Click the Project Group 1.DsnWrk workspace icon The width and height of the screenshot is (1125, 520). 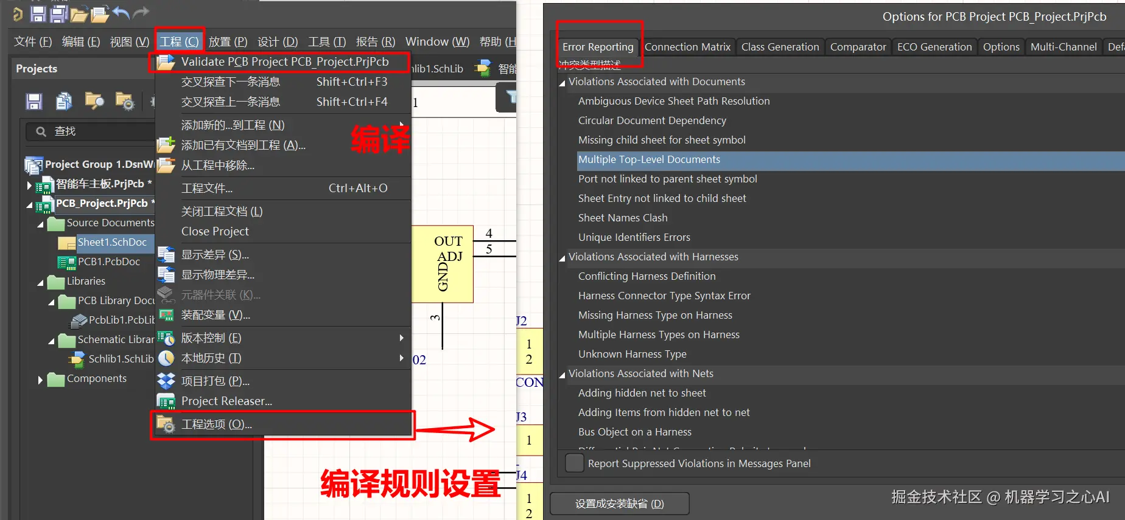pyautogui.click(x=33, y=165)
